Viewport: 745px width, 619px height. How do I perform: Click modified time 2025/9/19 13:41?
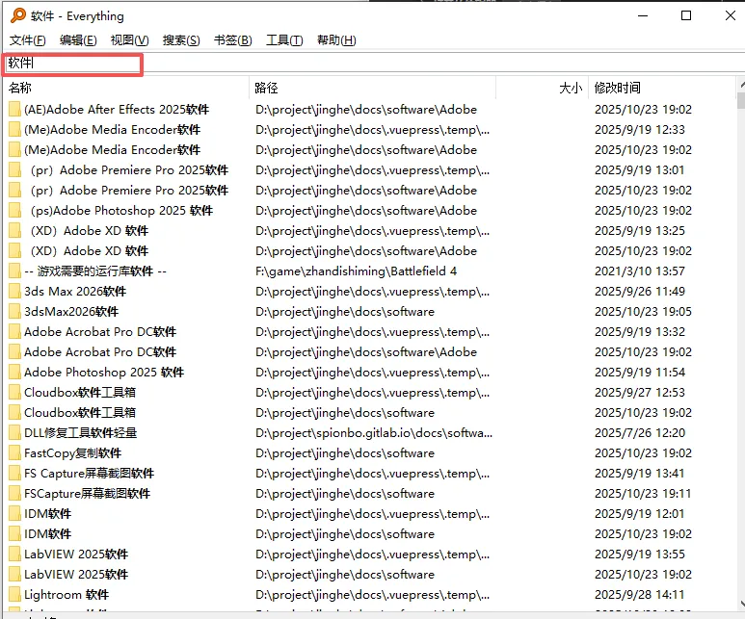640,474
